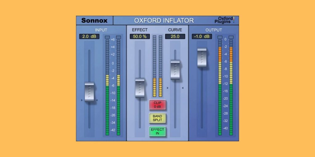Viewport: 315px width, 157px height.
Task: Select the Output -1.0 dB value box
Action: tap(202, 36)
